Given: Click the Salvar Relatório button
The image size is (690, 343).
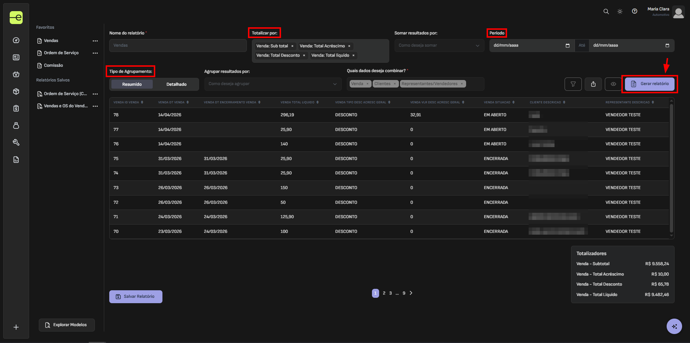Looking at the screenshot, I should (x=136, y=297).
